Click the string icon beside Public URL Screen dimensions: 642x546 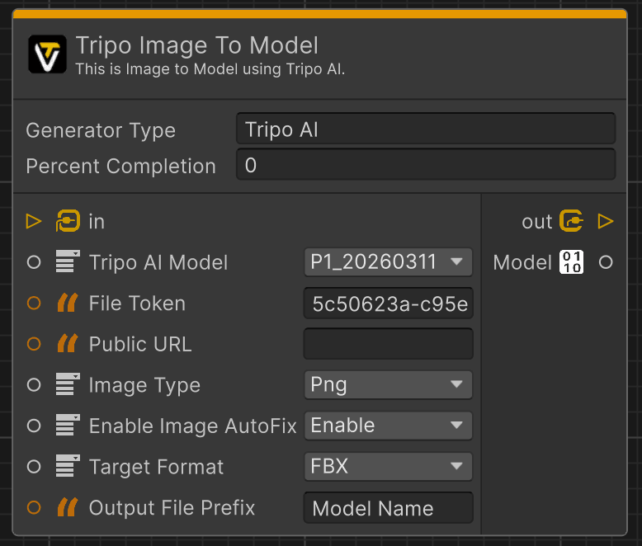[67, 344]
